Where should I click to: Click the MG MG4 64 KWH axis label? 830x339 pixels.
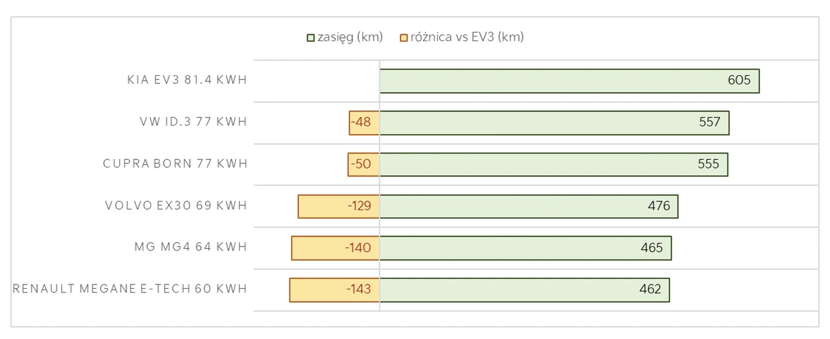[x=191, y=247]
